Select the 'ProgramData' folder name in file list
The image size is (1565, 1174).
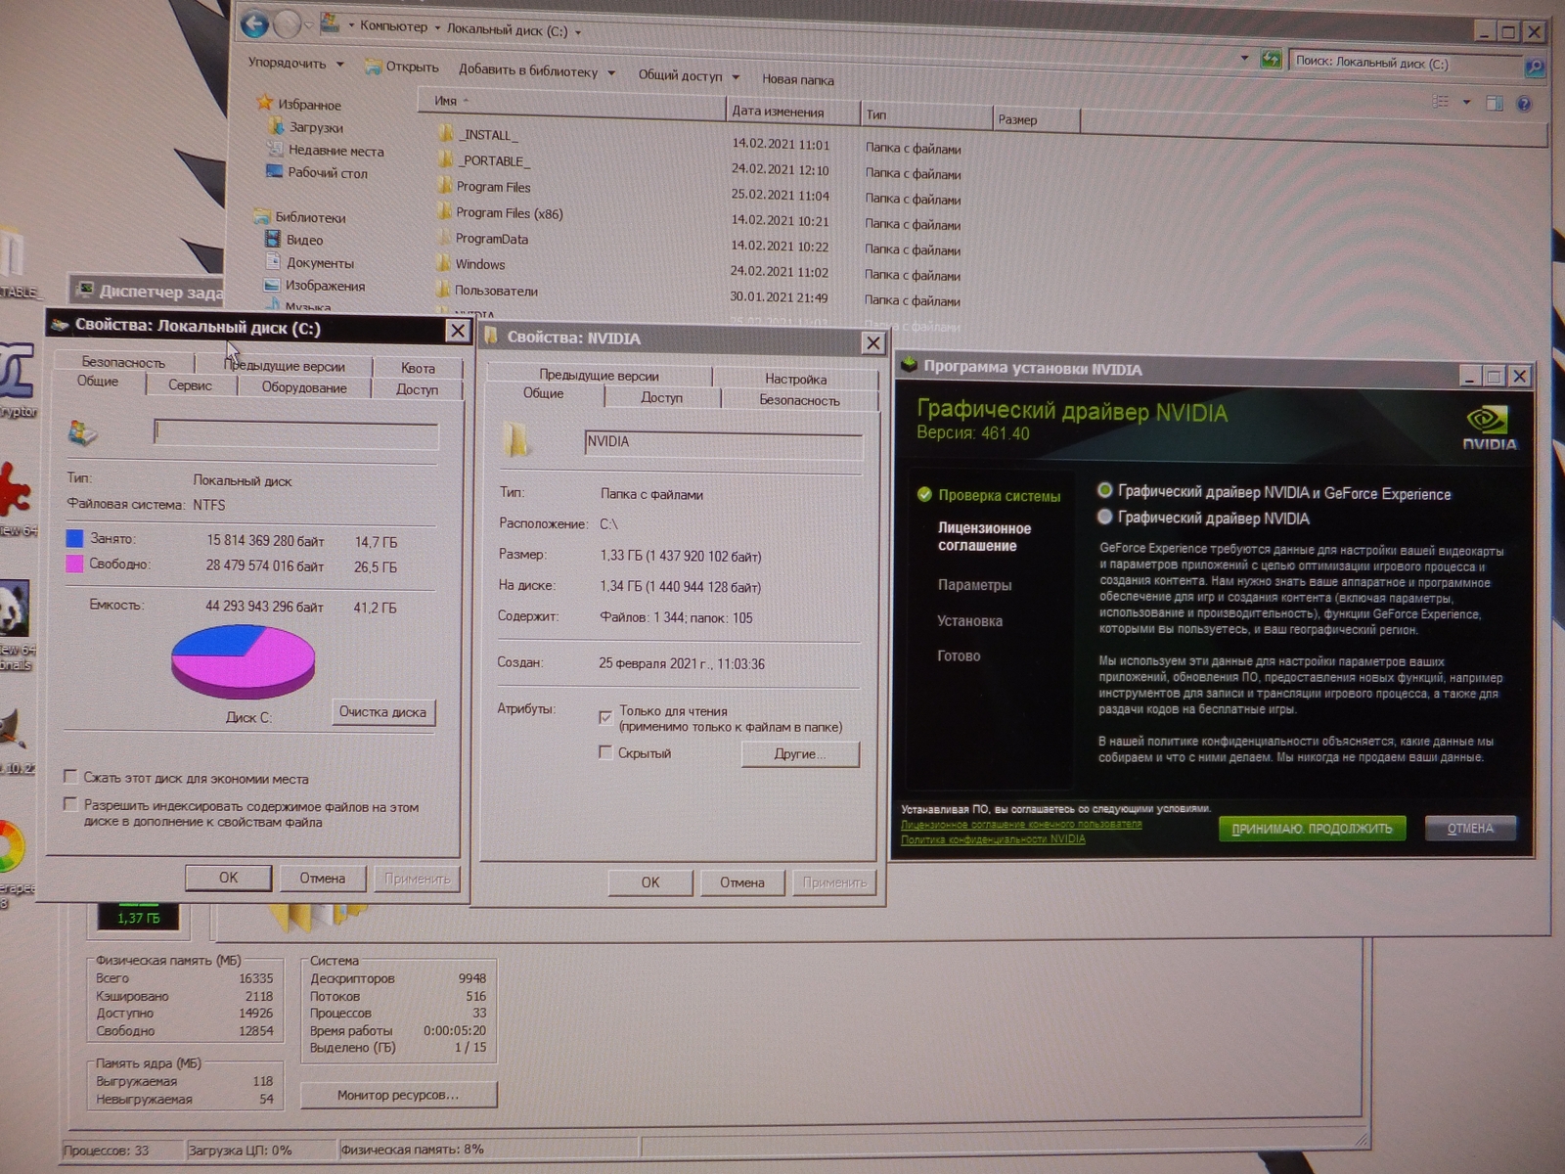coord(492,239)
